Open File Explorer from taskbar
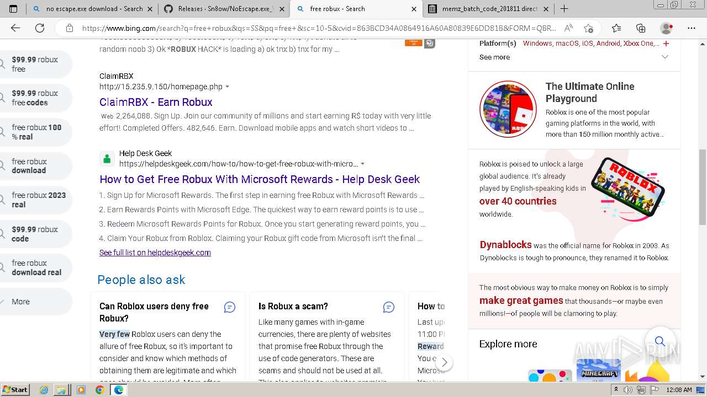Viewport: 707px width, 397px height. tap(61, 390)
